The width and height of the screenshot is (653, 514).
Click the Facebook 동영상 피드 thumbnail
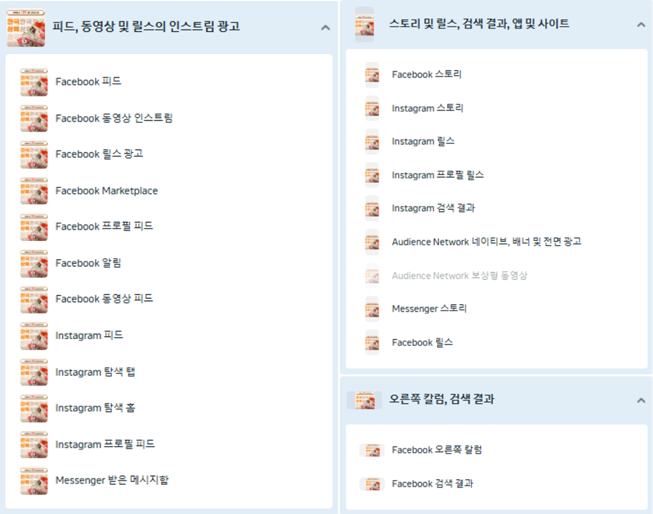coord(34,299)
